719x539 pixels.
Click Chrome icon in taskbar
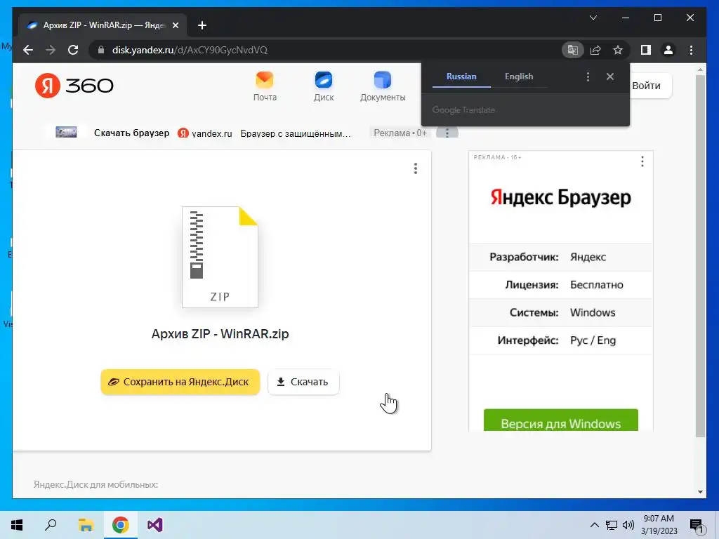click(x=120, y=525)
